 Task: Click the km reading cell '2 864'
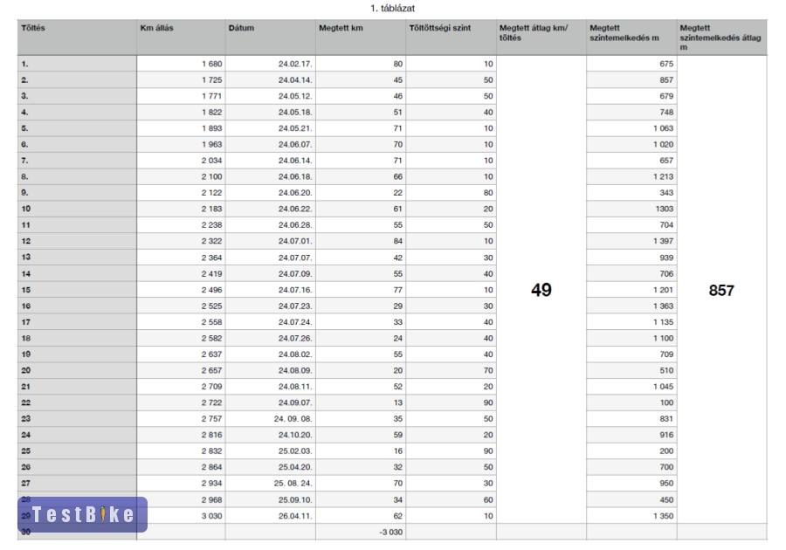(x=181, y=467)
